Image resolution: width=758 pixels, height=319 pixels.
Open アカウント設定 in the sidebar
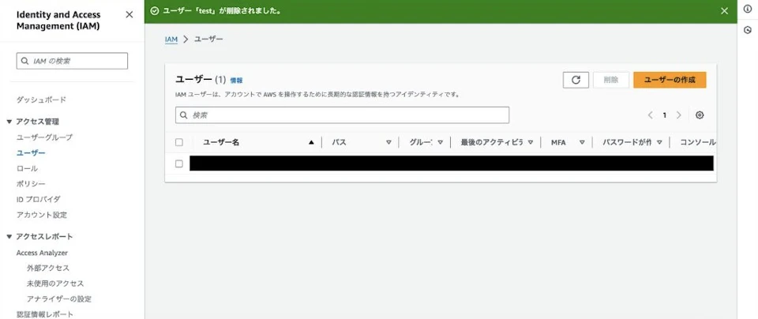pyautogui.click(x=42, y=215)
